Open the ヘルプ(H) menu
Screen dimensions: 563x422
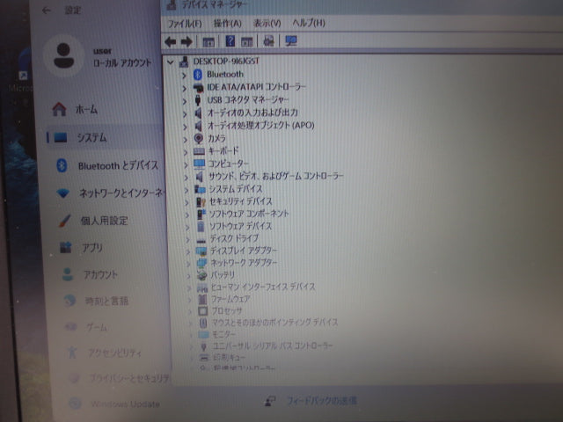point(309,23)
